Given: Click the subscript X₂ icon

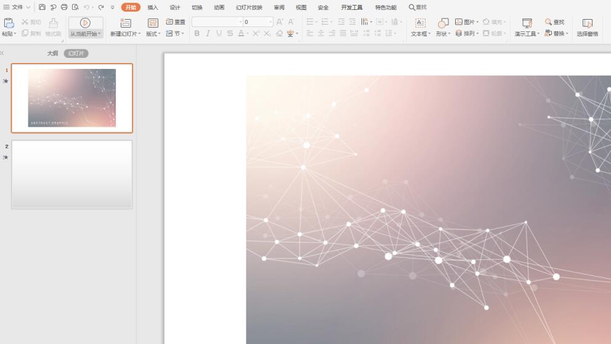Looking at the screenshot, I should (267, 33).
